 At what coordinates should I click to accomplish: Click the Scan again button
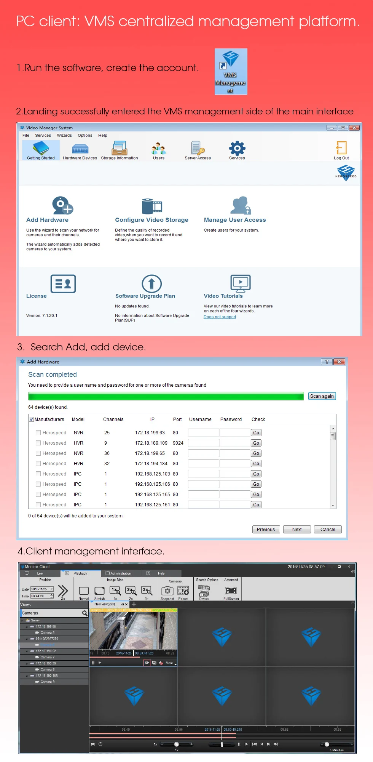[x=322, y=396]
